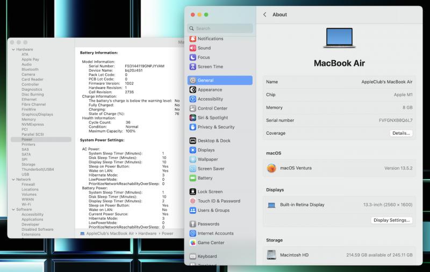Open the Appearance icon

193,90
